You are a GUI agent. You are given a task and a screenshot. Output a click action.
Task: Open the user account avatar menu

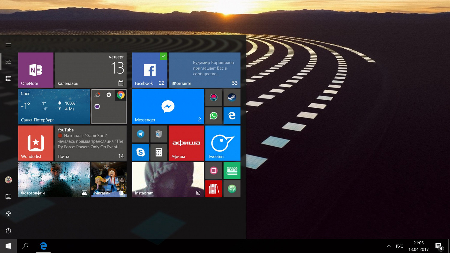[8, 180]
